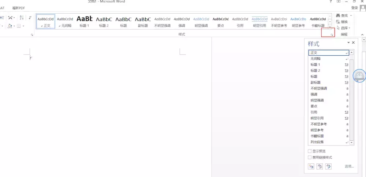Open the Paragraph group dialog launcher
This screenshot has height=177, width=366.
(x=32, y=35)
